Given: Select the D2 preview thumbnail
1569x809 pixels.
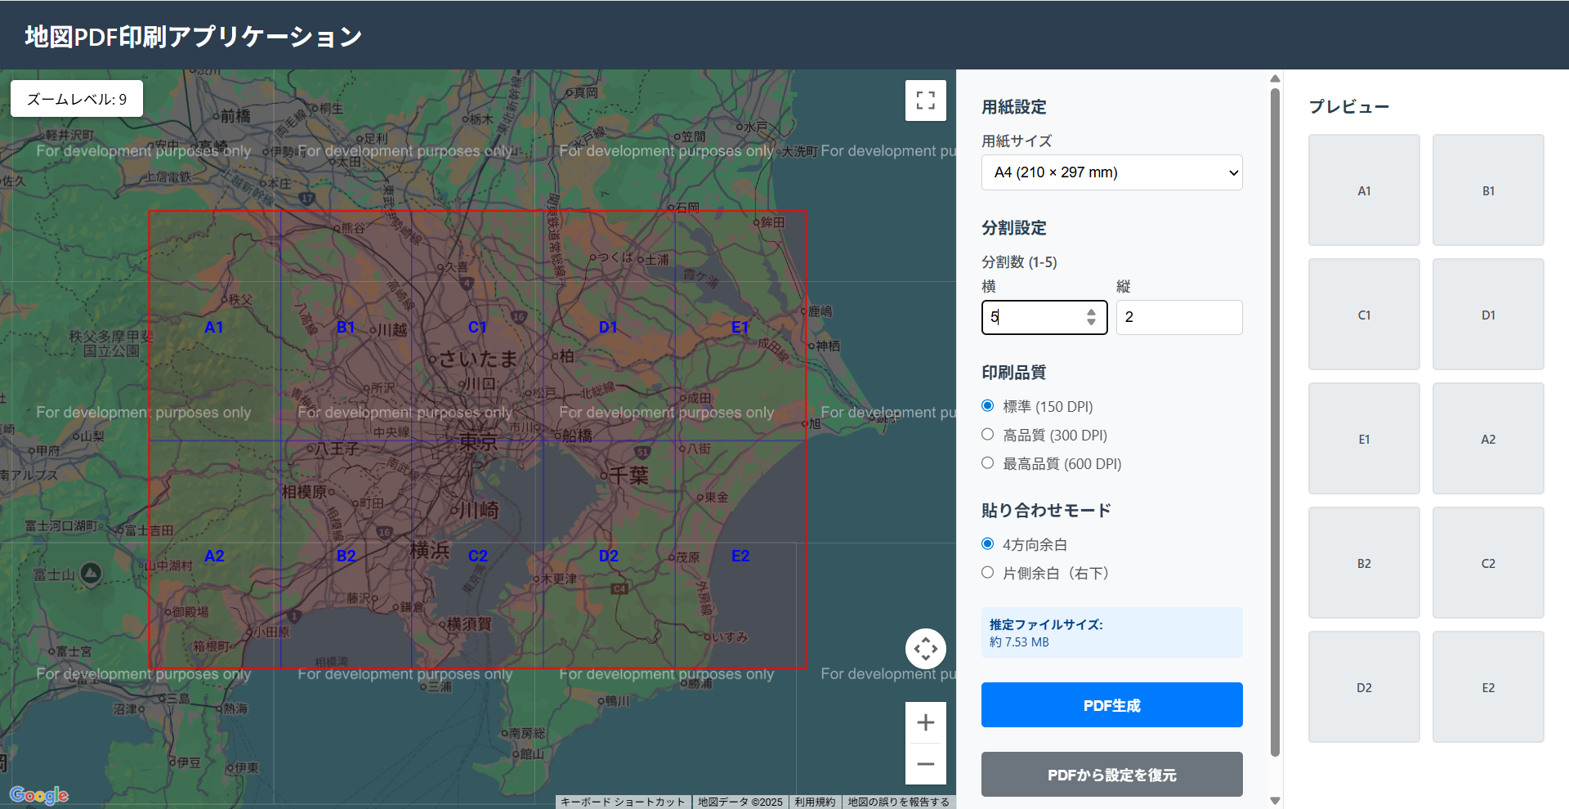Looking at the screenshot, I should coord(1364,687).
